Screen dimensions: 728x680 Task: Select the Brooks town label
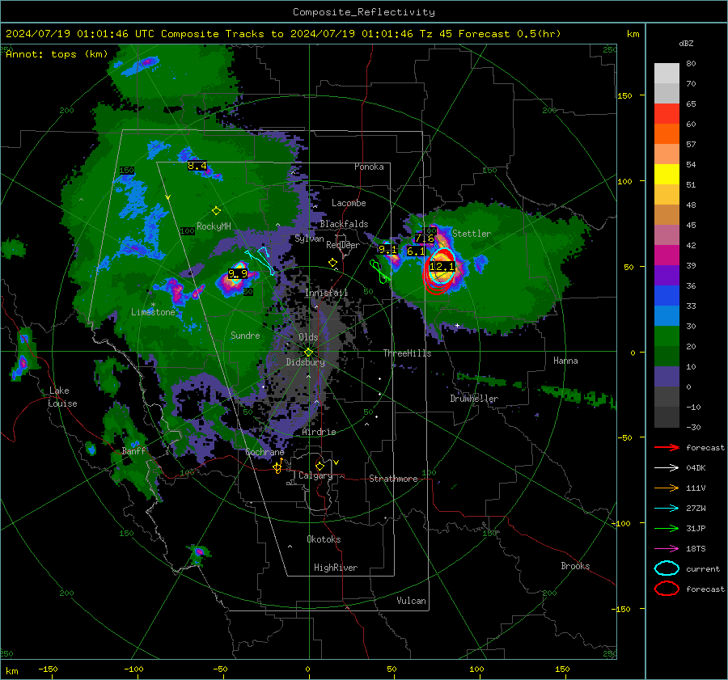[575, 566]
